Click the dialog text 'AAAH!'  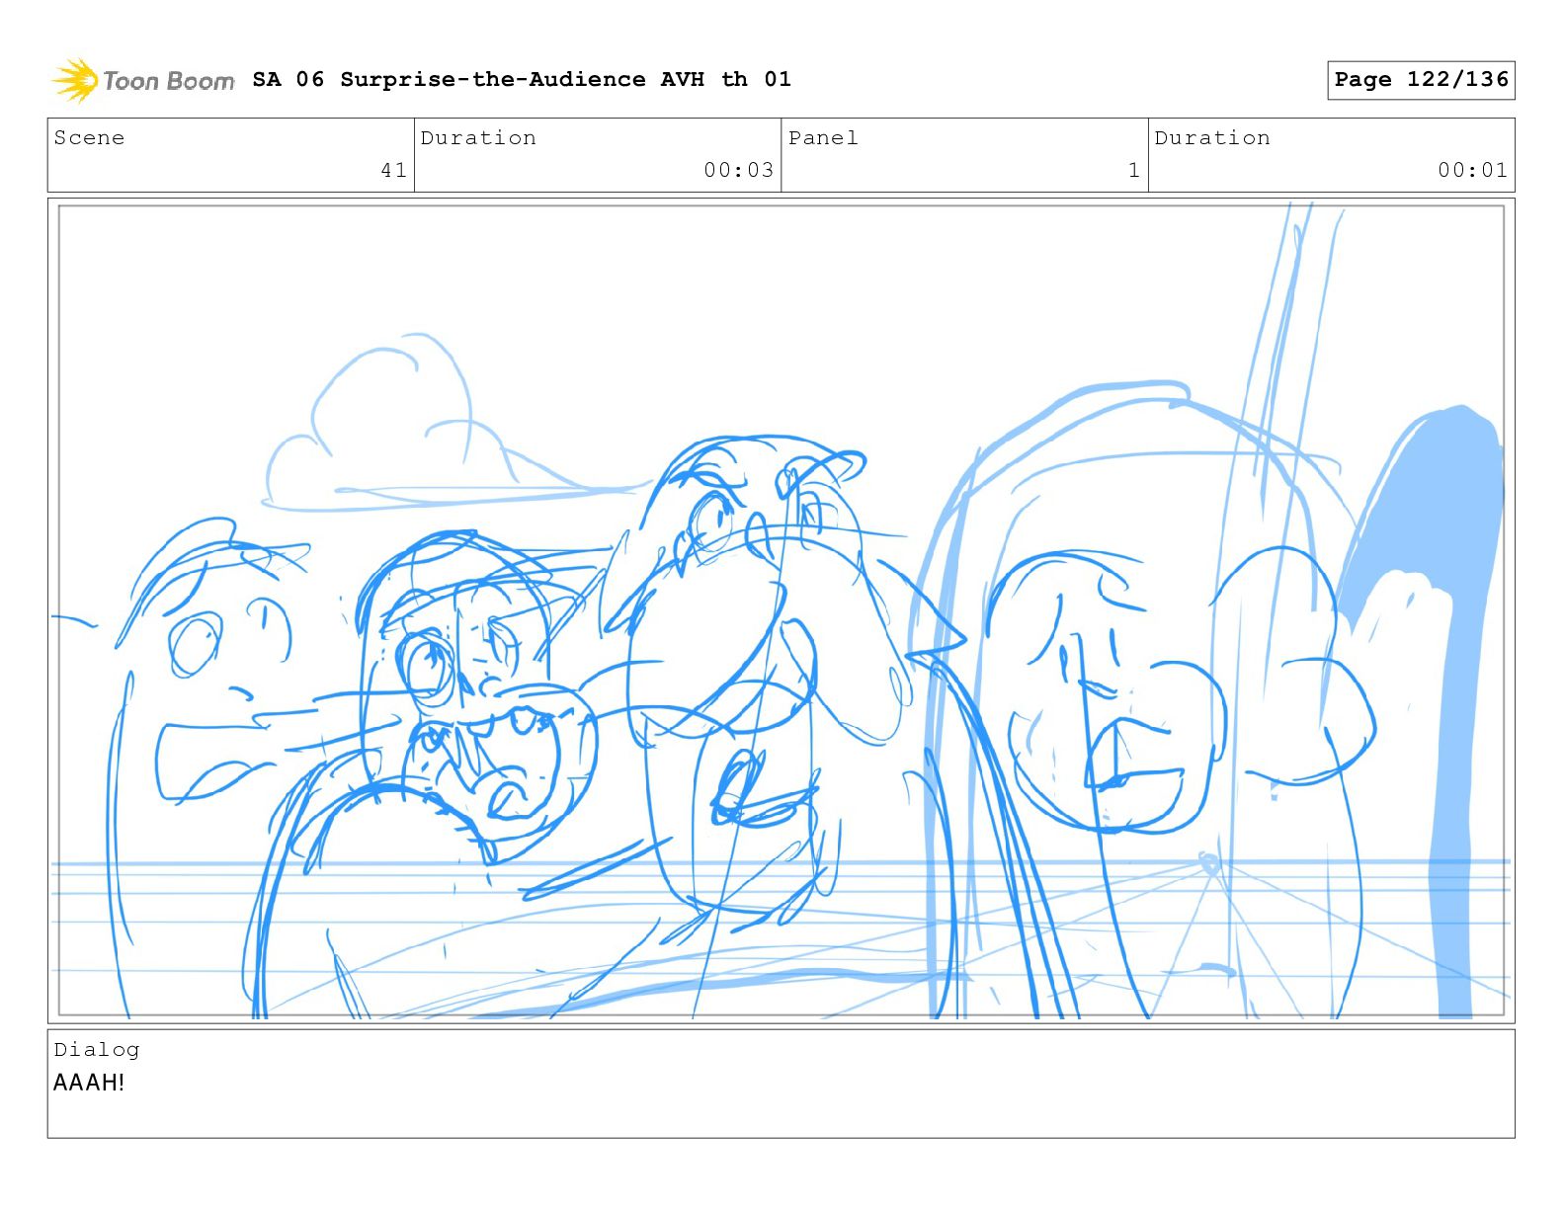(x=89, y=1083)
